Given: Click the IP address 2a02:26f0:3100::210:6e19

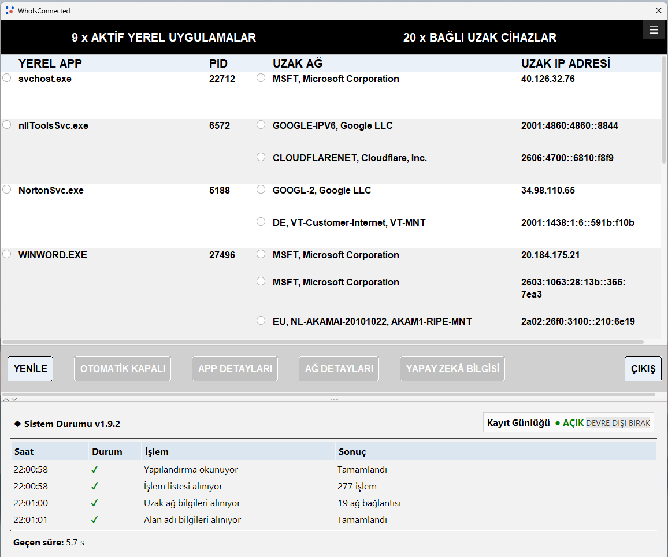Looking at the screenshot, I should (578, 321).
